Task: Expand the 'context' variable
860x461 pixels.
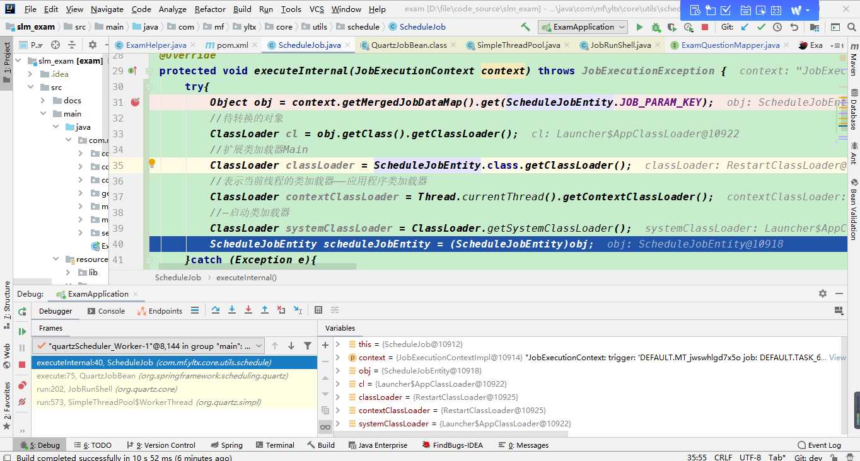Action: (338, 357)
